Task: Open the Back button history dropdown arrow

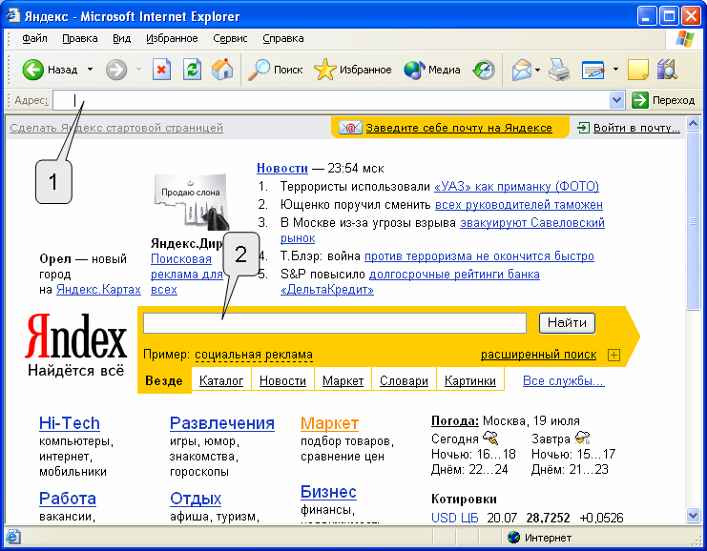Action: tap(91, 70)
